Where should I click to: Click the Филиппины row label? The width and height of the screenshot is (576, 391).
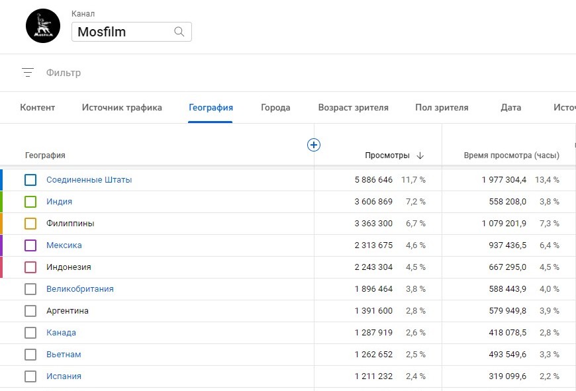coord(70,223)
